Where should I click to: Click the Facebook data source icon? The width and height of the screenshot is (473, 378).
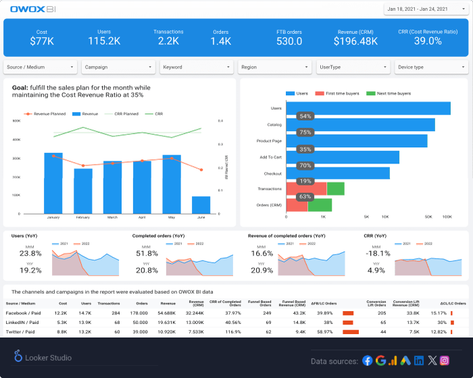tap(368, 360)
